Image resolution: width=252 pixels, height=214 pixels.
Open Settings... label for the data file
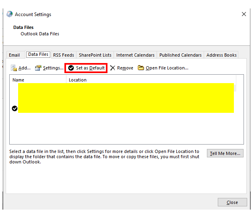pos(53,68)
